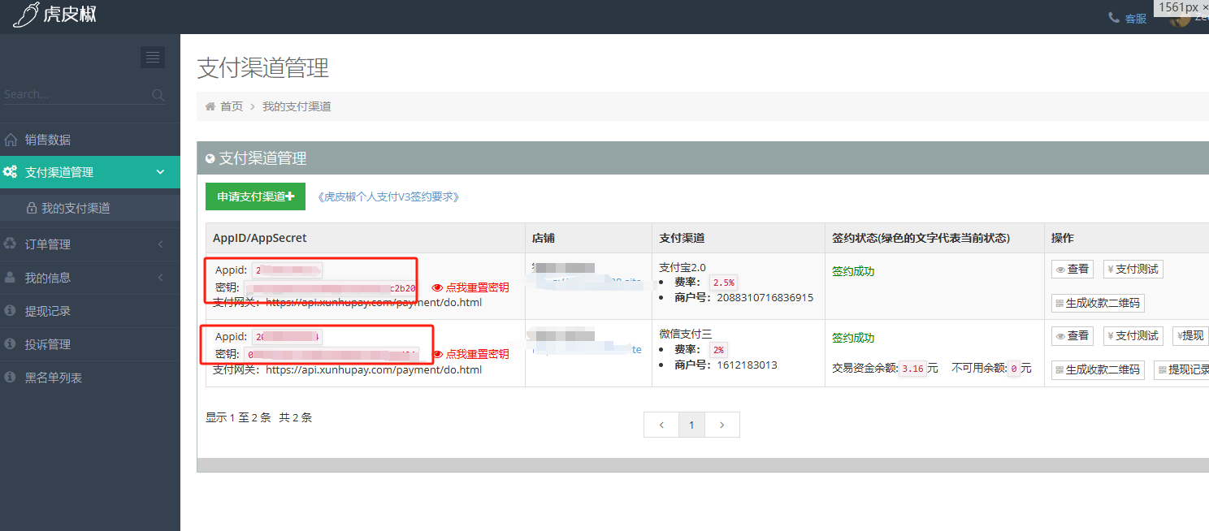This screenshot has width=1209, height=531.
Task: Click the user avatar in top bar
Action: tap(1178, 18)
